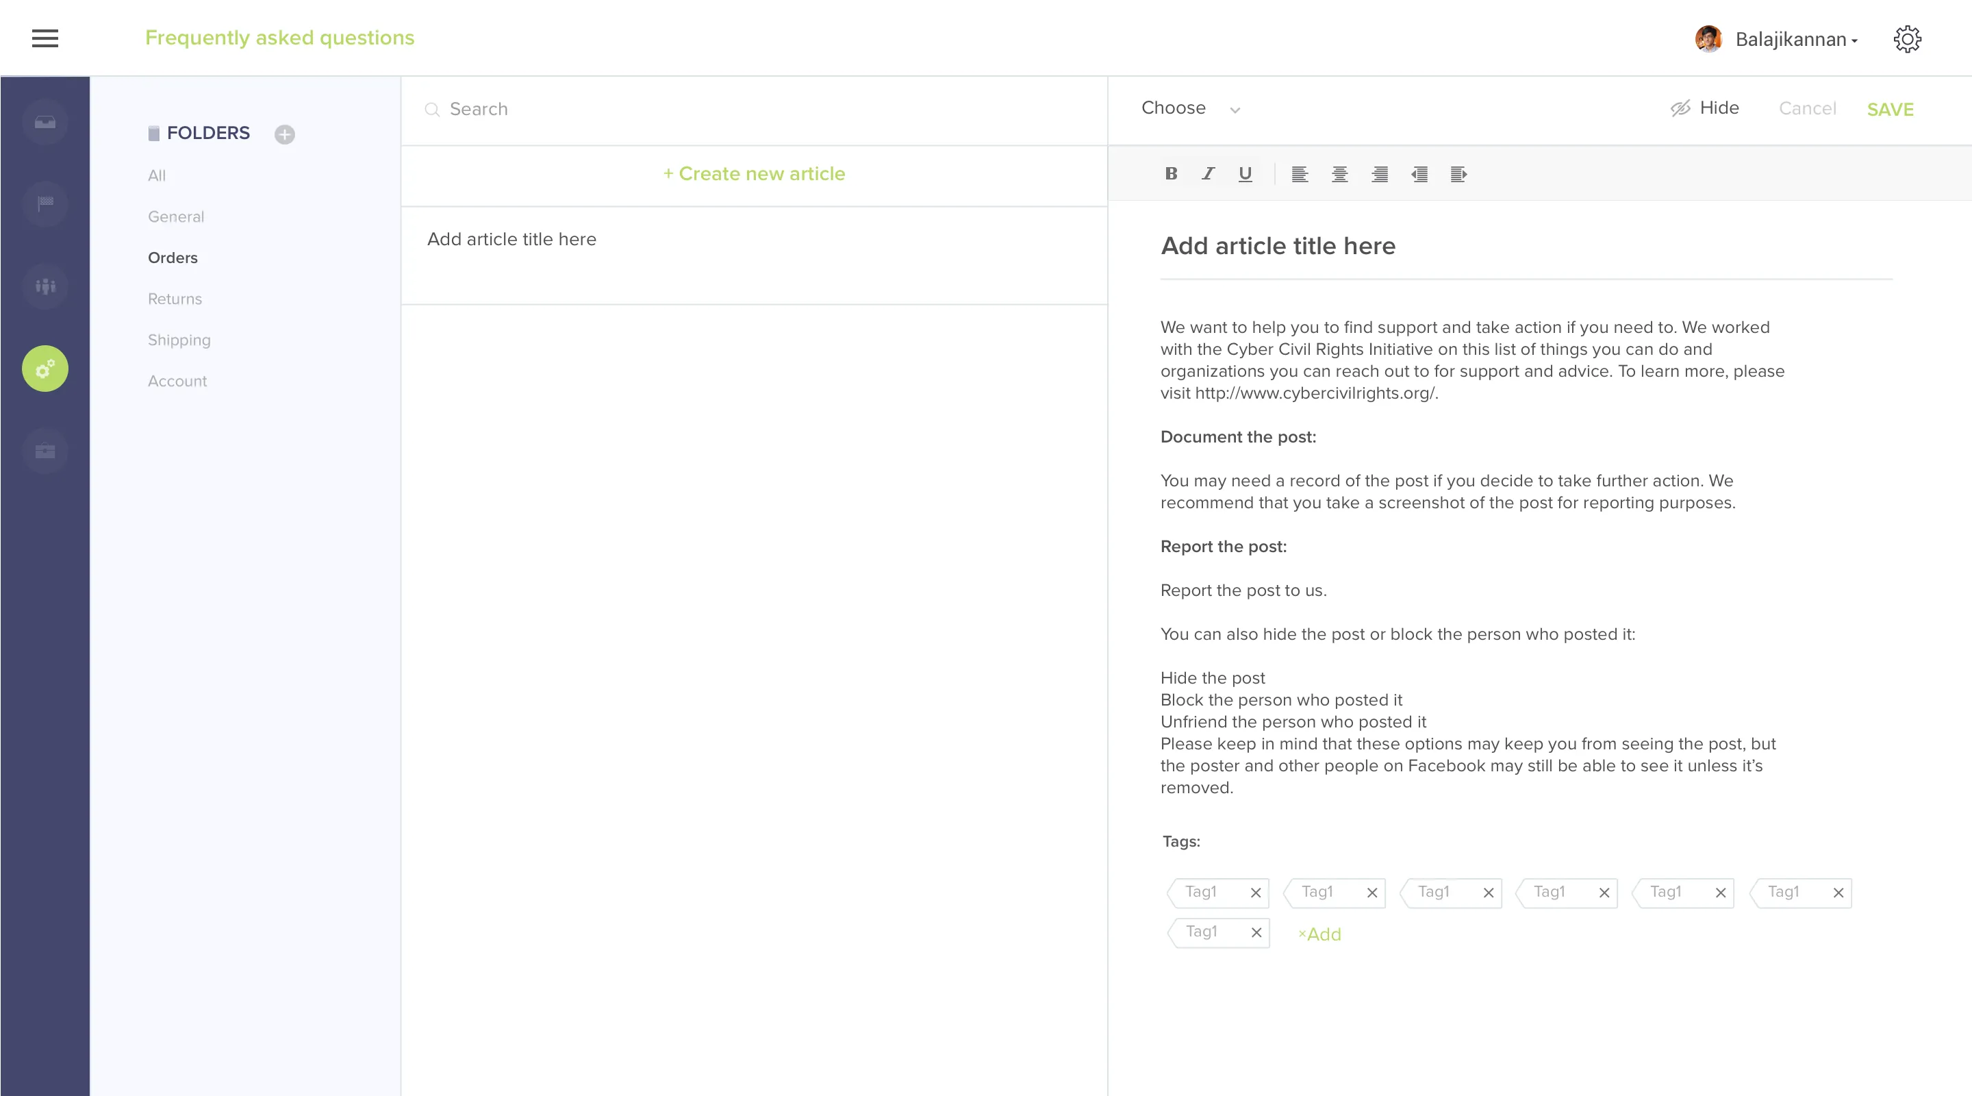Focus the Search input field

pos(754,110)
